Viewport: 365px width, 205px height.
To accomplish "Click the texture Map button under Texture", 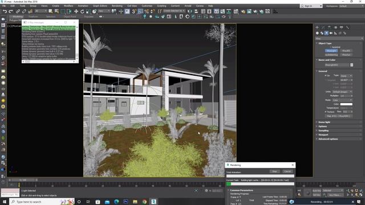I will tap(339, 116).
